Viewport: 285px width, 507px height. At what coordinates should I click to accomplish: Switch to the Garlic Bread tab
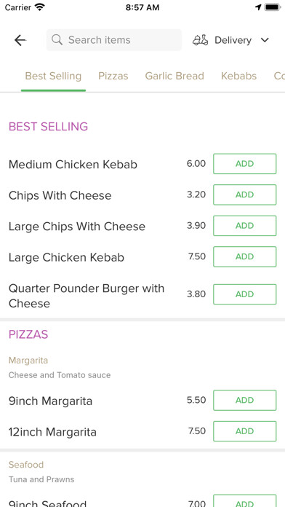(x=174, y=76)
